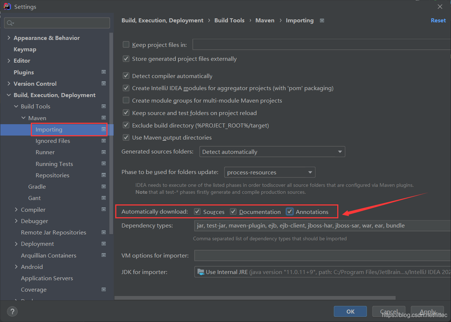Open JDK for importer combo box

click(323, 272)
